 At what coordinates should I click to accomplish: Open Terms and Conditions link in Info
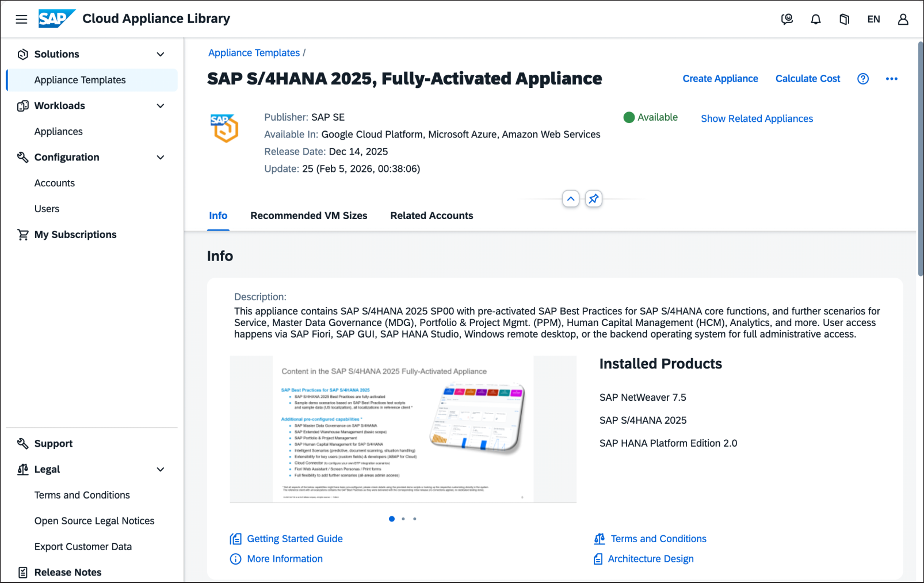tap(658, 539)
